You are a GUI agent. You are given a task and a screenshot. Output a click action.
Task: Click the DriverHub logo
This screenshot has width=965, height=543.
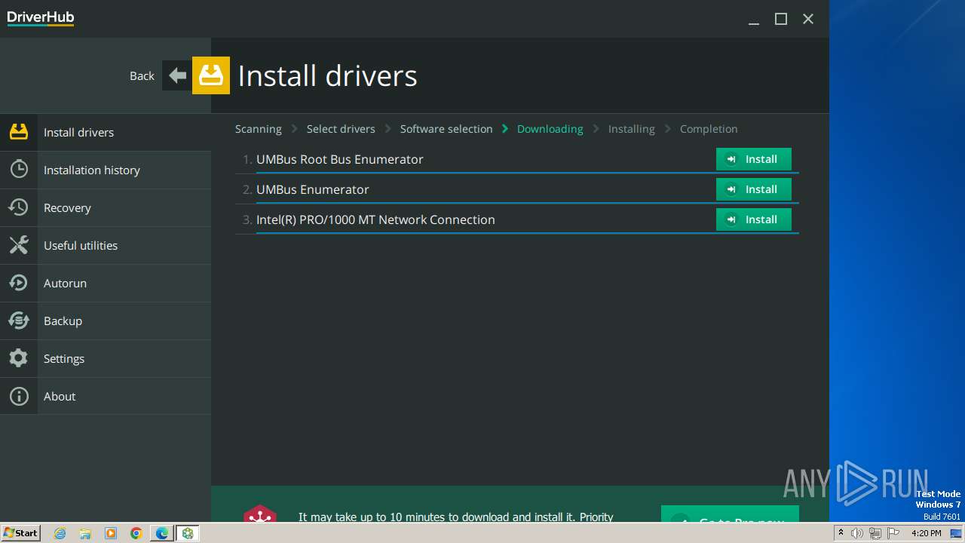point(41,18)
